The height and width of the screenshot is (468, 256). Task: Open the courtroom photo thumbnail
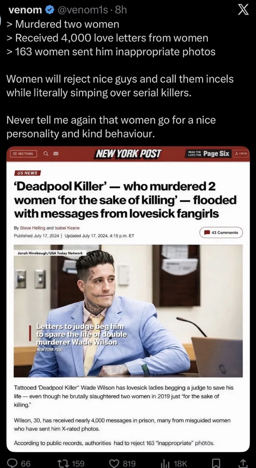[128, 311]
